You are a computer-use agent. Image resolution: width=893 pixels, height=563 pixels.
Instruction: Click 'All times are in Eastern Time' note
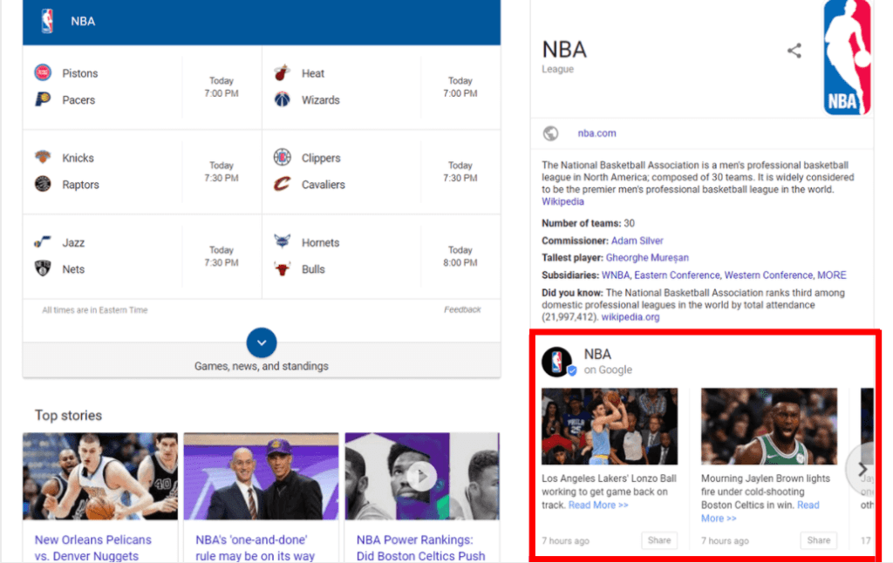[94, 310]
